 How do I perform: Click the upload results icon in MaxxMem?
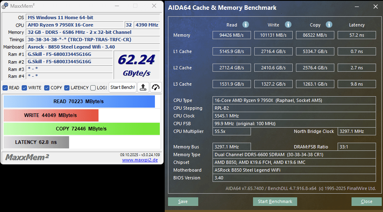click(143, 88)
